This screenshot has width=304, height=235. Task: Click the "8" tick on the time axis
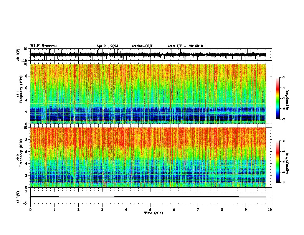point(222,210)
